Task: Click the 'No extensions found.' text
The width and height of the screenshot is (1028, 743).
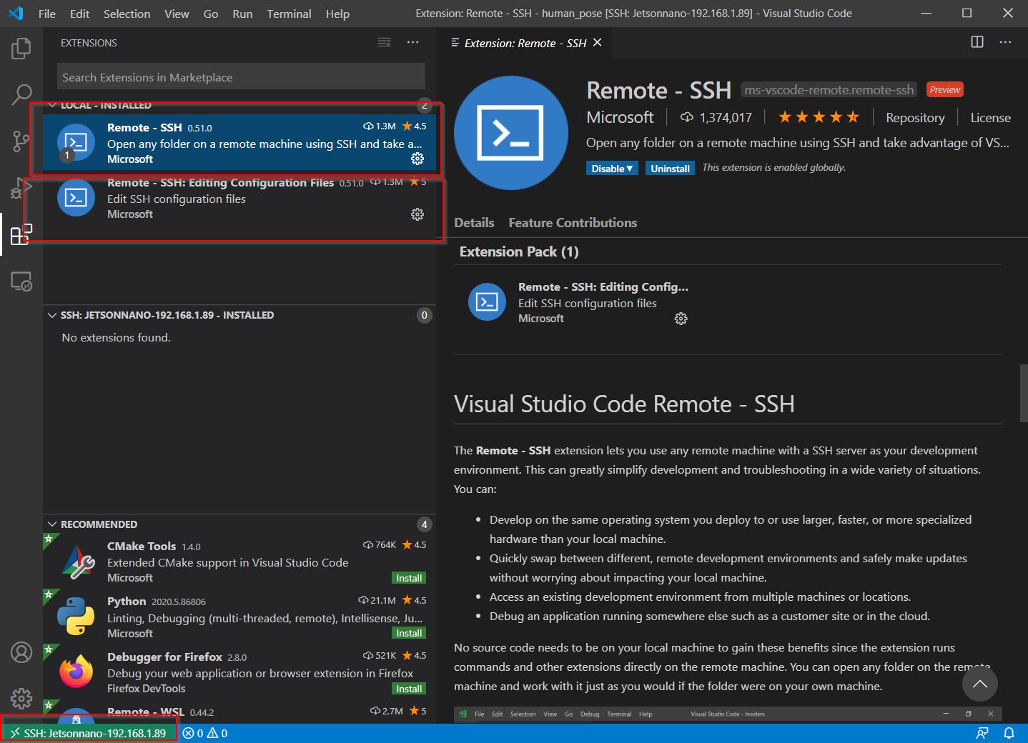Action: point(117,337)
